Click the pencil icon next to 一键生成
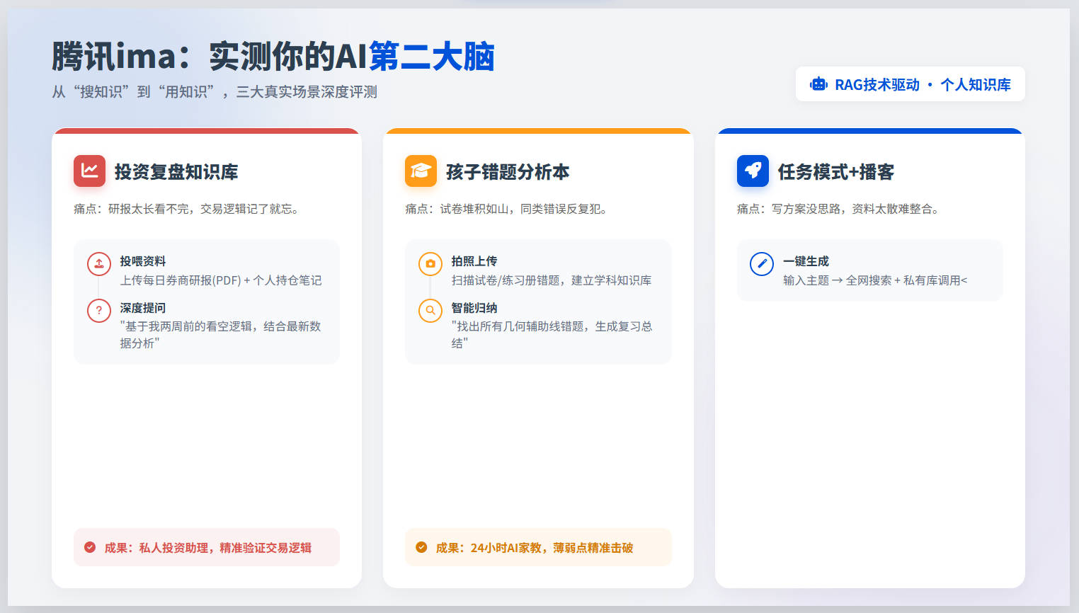The height and width of the screenshot is (613, 1079). (762, 264)
